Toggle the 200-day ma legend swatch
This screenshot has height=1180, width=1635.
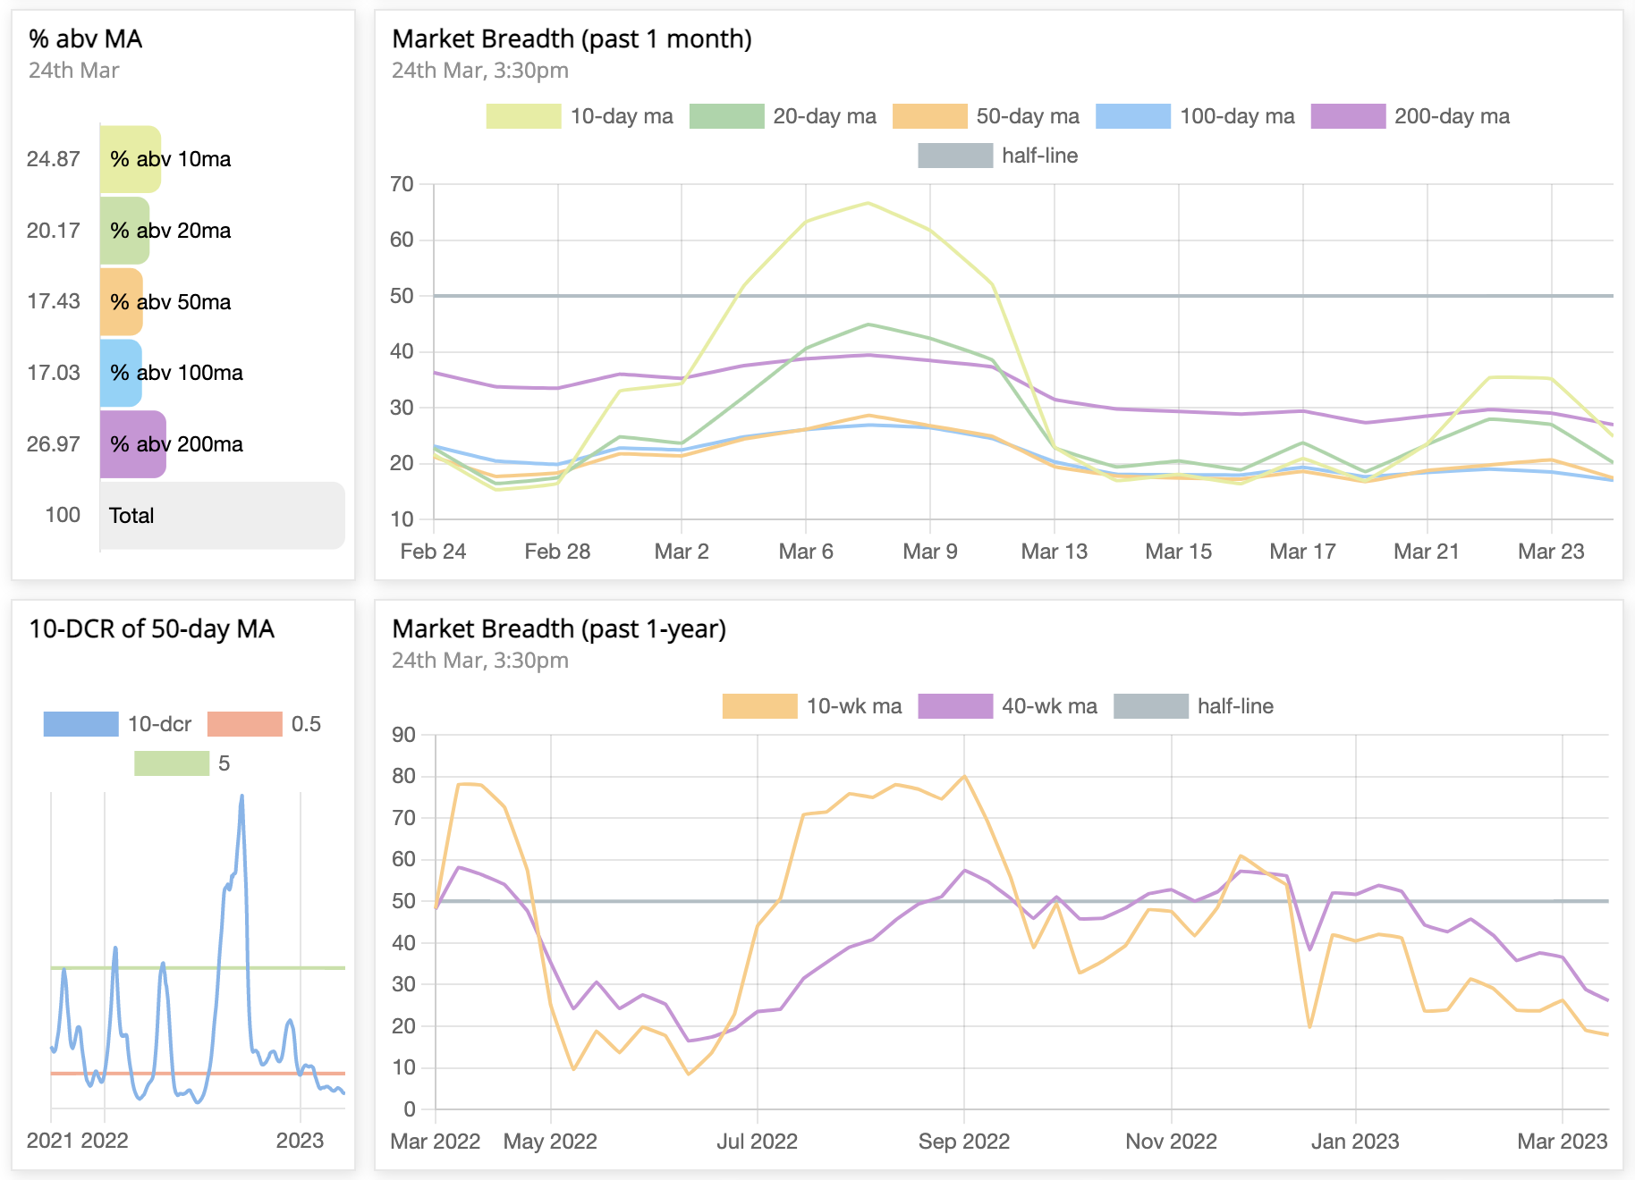(x=1348, y=116)
